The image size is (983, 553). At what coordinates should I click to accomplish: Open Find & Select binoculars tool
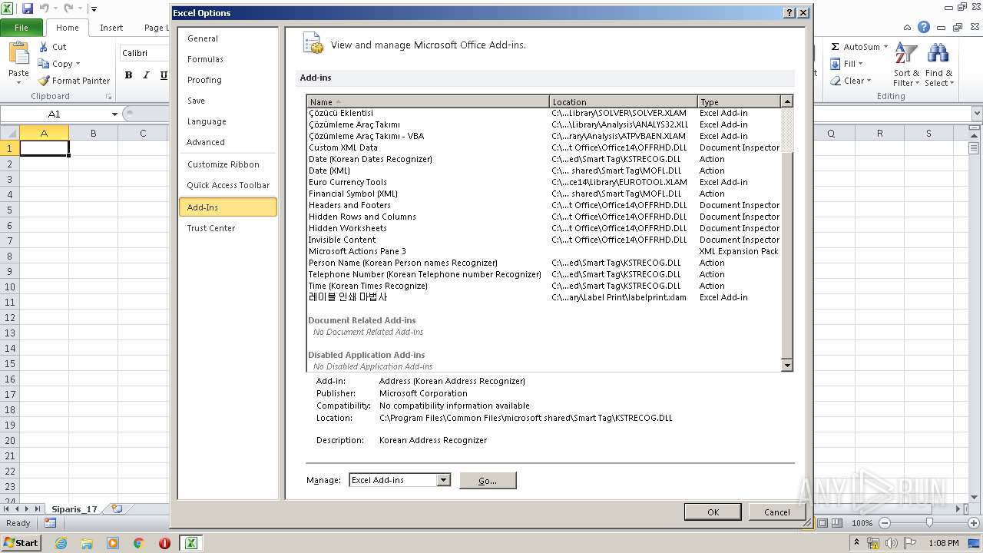pos(938,65)
